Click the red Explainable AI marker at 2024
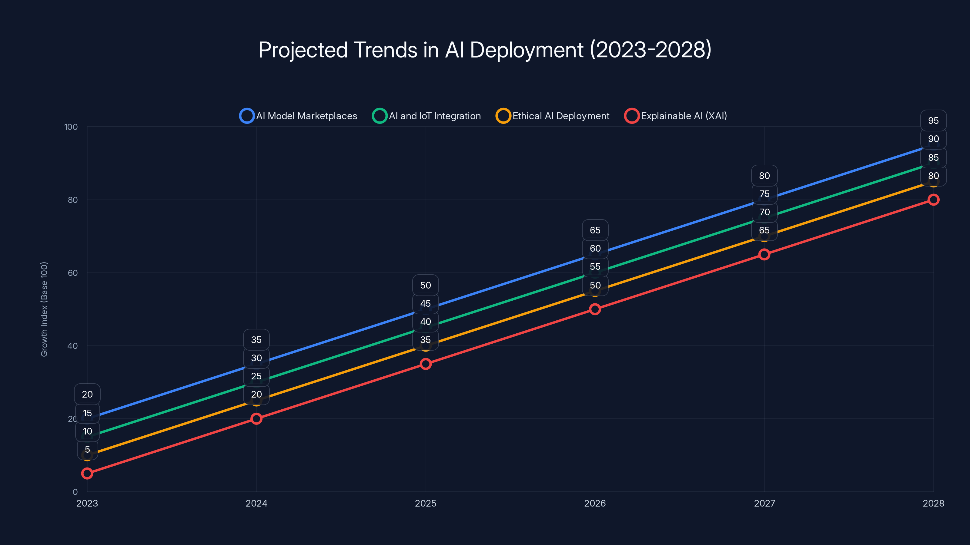This screenshot has width=970, height=545. coord(256,419)
